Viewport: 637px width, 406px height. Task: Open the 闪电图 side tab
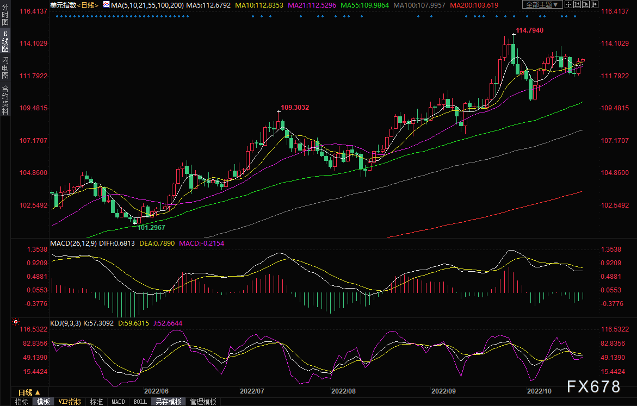[x=5, y=68]
